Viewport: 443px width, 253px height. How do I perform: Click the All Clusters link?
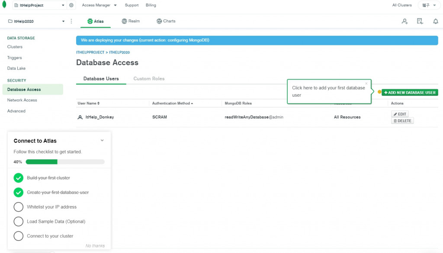[x=402, y=5]
